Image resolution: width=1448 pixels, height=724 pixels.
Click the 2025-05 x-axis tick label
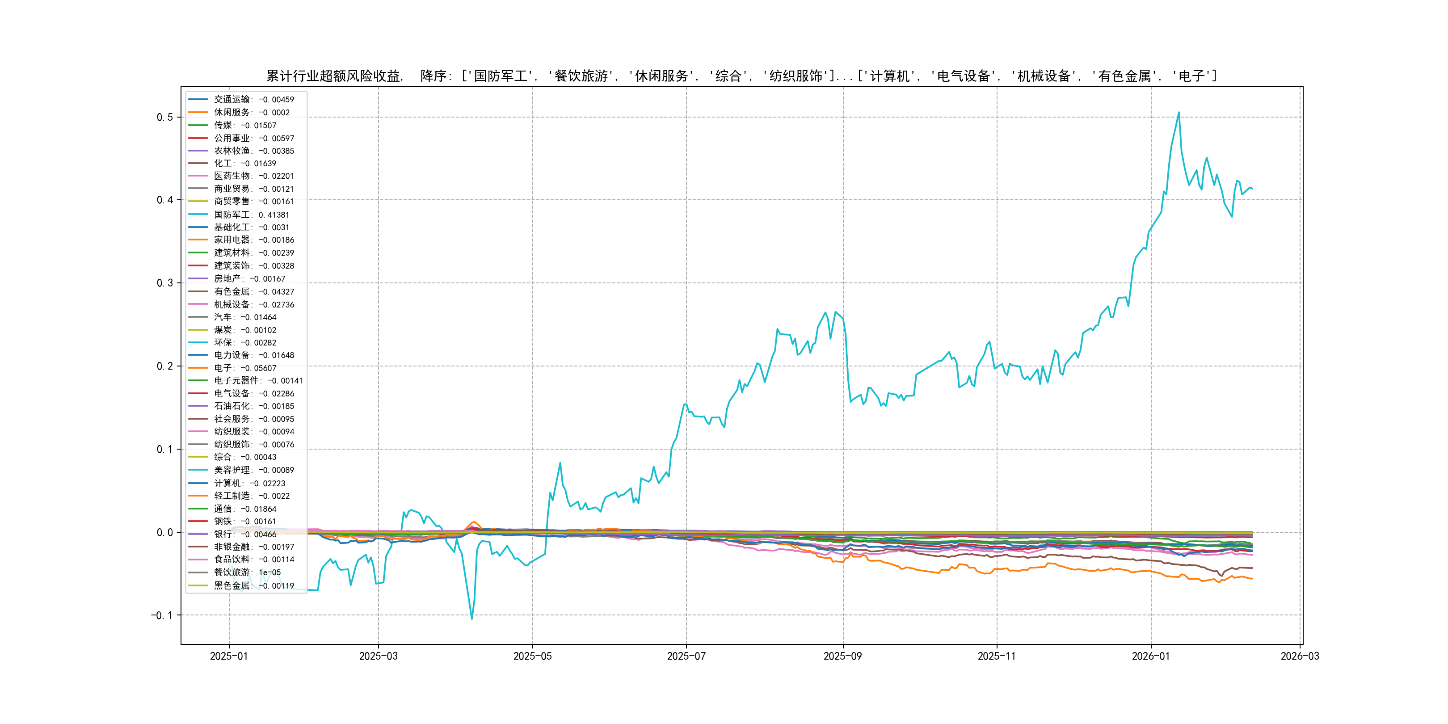point(532,657)
